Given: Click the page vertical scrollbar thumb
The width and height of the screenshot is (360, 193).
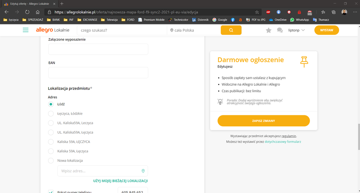Looking at the screenshot, I should [359, 137].
